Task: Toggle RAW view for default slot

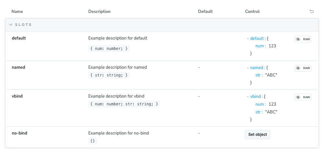Action: pos(303,39)
